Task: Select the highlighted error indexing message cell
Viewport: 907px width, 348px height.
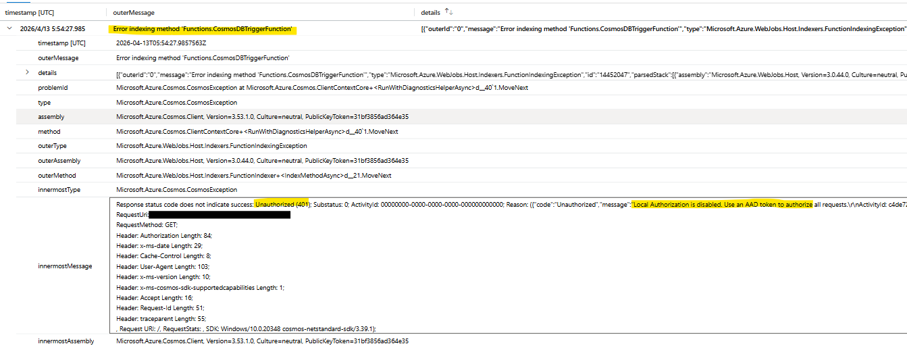Action: (x=203, y=29)
